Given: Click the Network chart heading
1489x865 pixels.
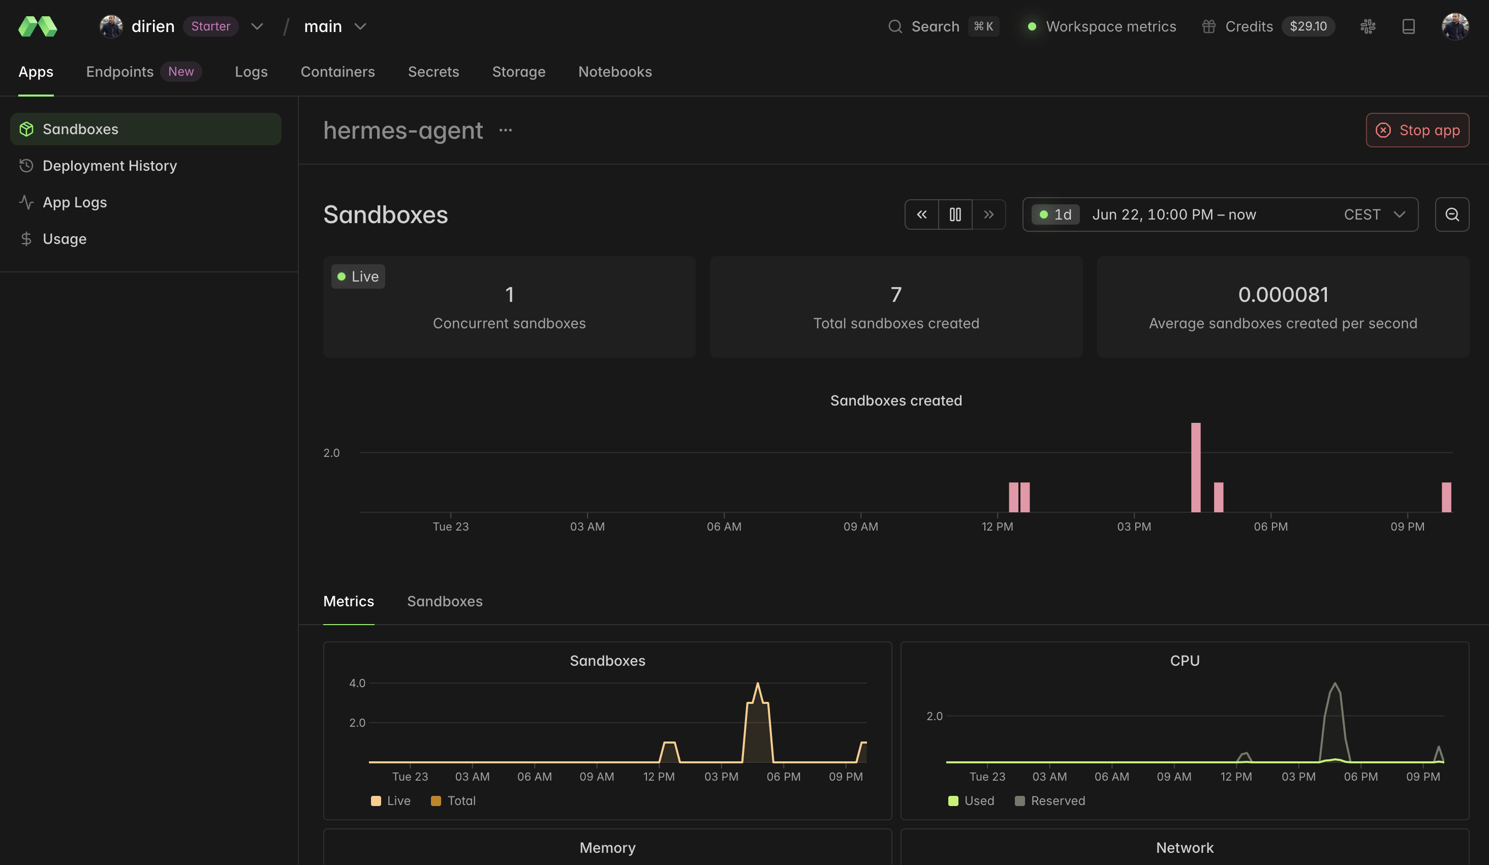Looking at the screenshot, I should (x=1185, y=848).
